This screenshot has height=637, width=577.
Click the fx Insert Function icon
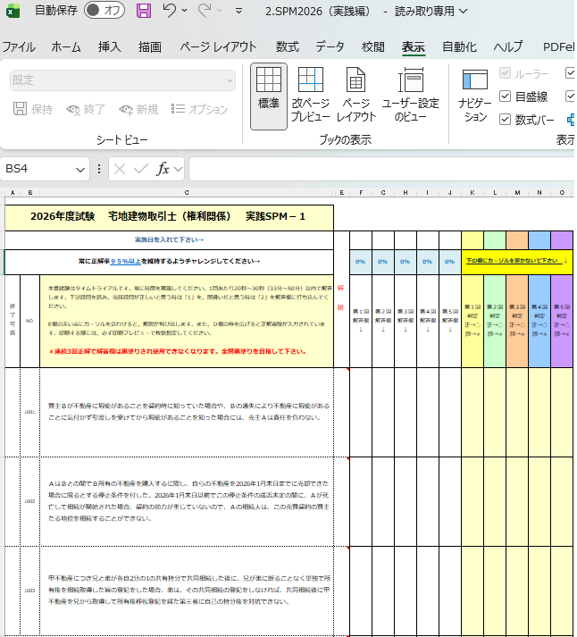pyautogui.click(x=163, y=169)
